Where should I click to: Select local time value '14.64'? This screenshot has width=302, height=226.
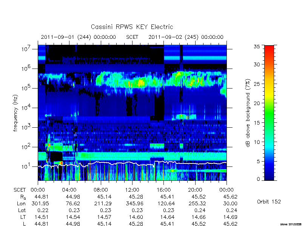(167, 217)
